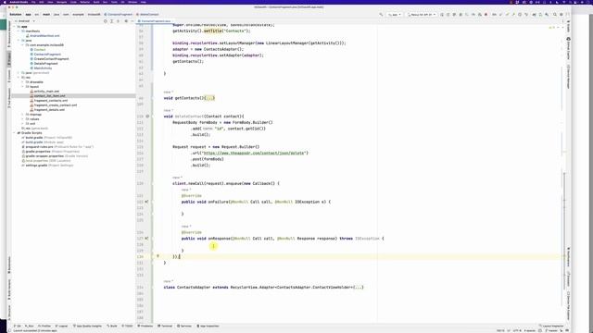Open the App Inspection tool window

tap(208, 326)
